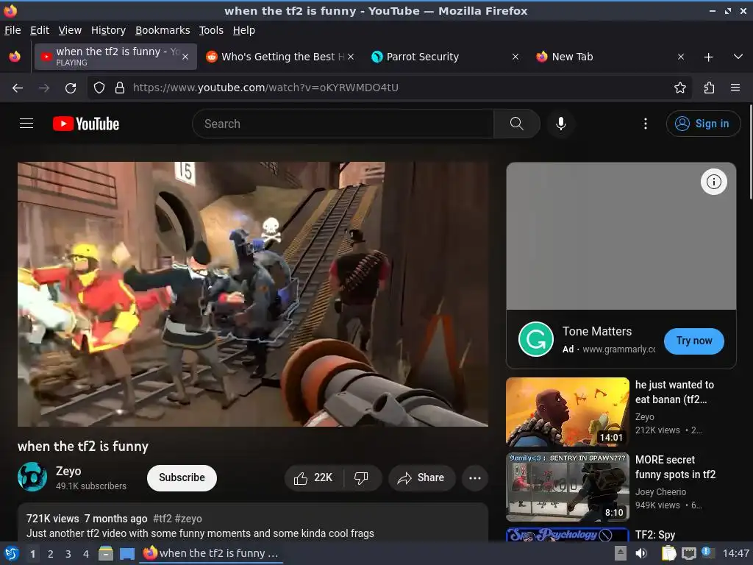Click the ad info circle icon

[713, 182]
